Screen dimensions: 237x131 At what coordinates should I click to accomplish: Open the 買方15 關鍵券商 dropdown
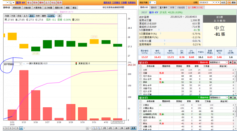tap(219, 63)
